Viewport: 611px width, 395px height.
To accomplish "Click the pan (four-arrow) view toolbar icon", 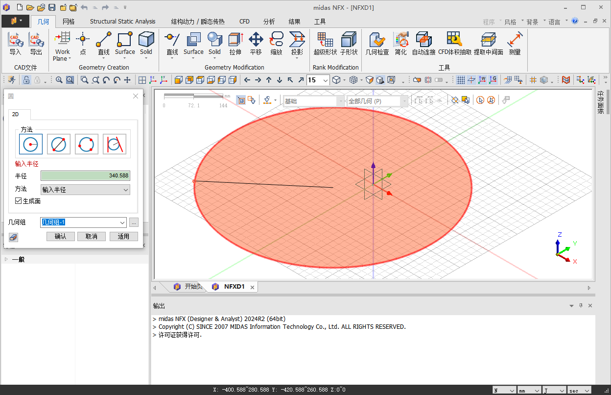I will pyautogui.click(x=127, y=80).
